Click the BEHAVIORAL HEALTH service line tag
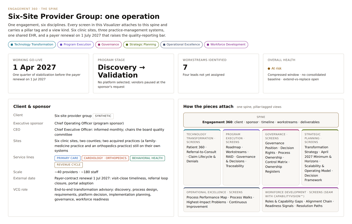 (x=147, y=158)
